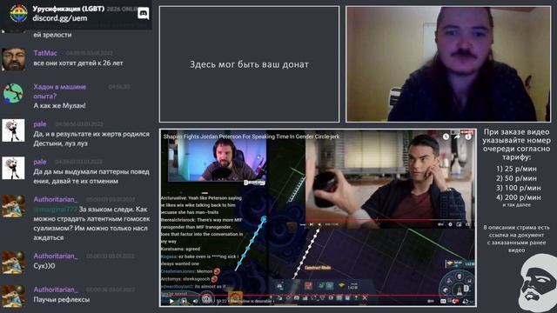This screenshot has width=557, height=313.
Task: Click the Destiny facecam inside the video
Action: pyautogui.click(x=217, y=160)
